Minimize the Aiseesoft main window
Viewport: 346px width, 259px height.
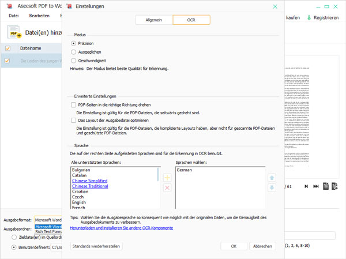pyautogui.click(x=318, y=6)
